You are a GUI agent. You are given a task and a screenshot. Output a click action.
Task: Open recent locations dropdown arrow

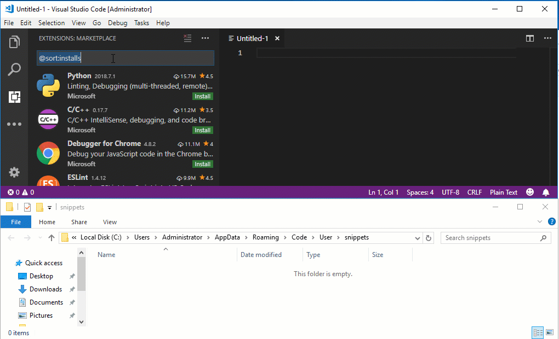40,238
